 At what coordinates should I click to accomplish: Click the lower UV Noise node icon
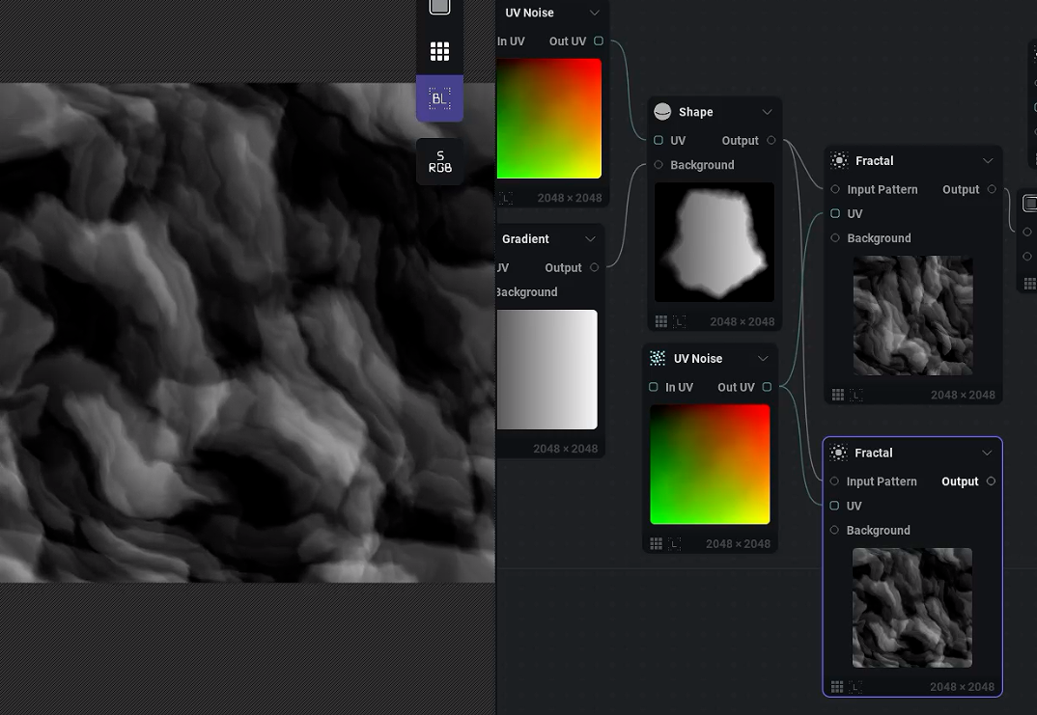click(658, 358)
